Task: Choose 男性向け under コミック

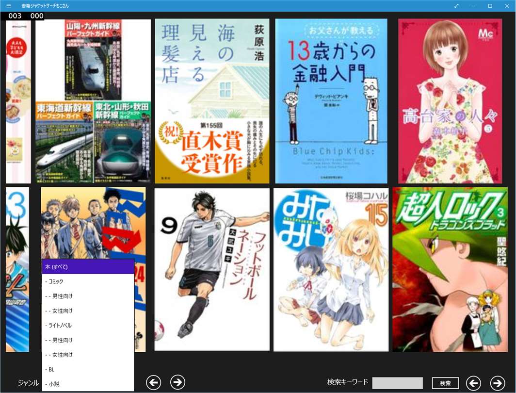Action: (88, 296)
